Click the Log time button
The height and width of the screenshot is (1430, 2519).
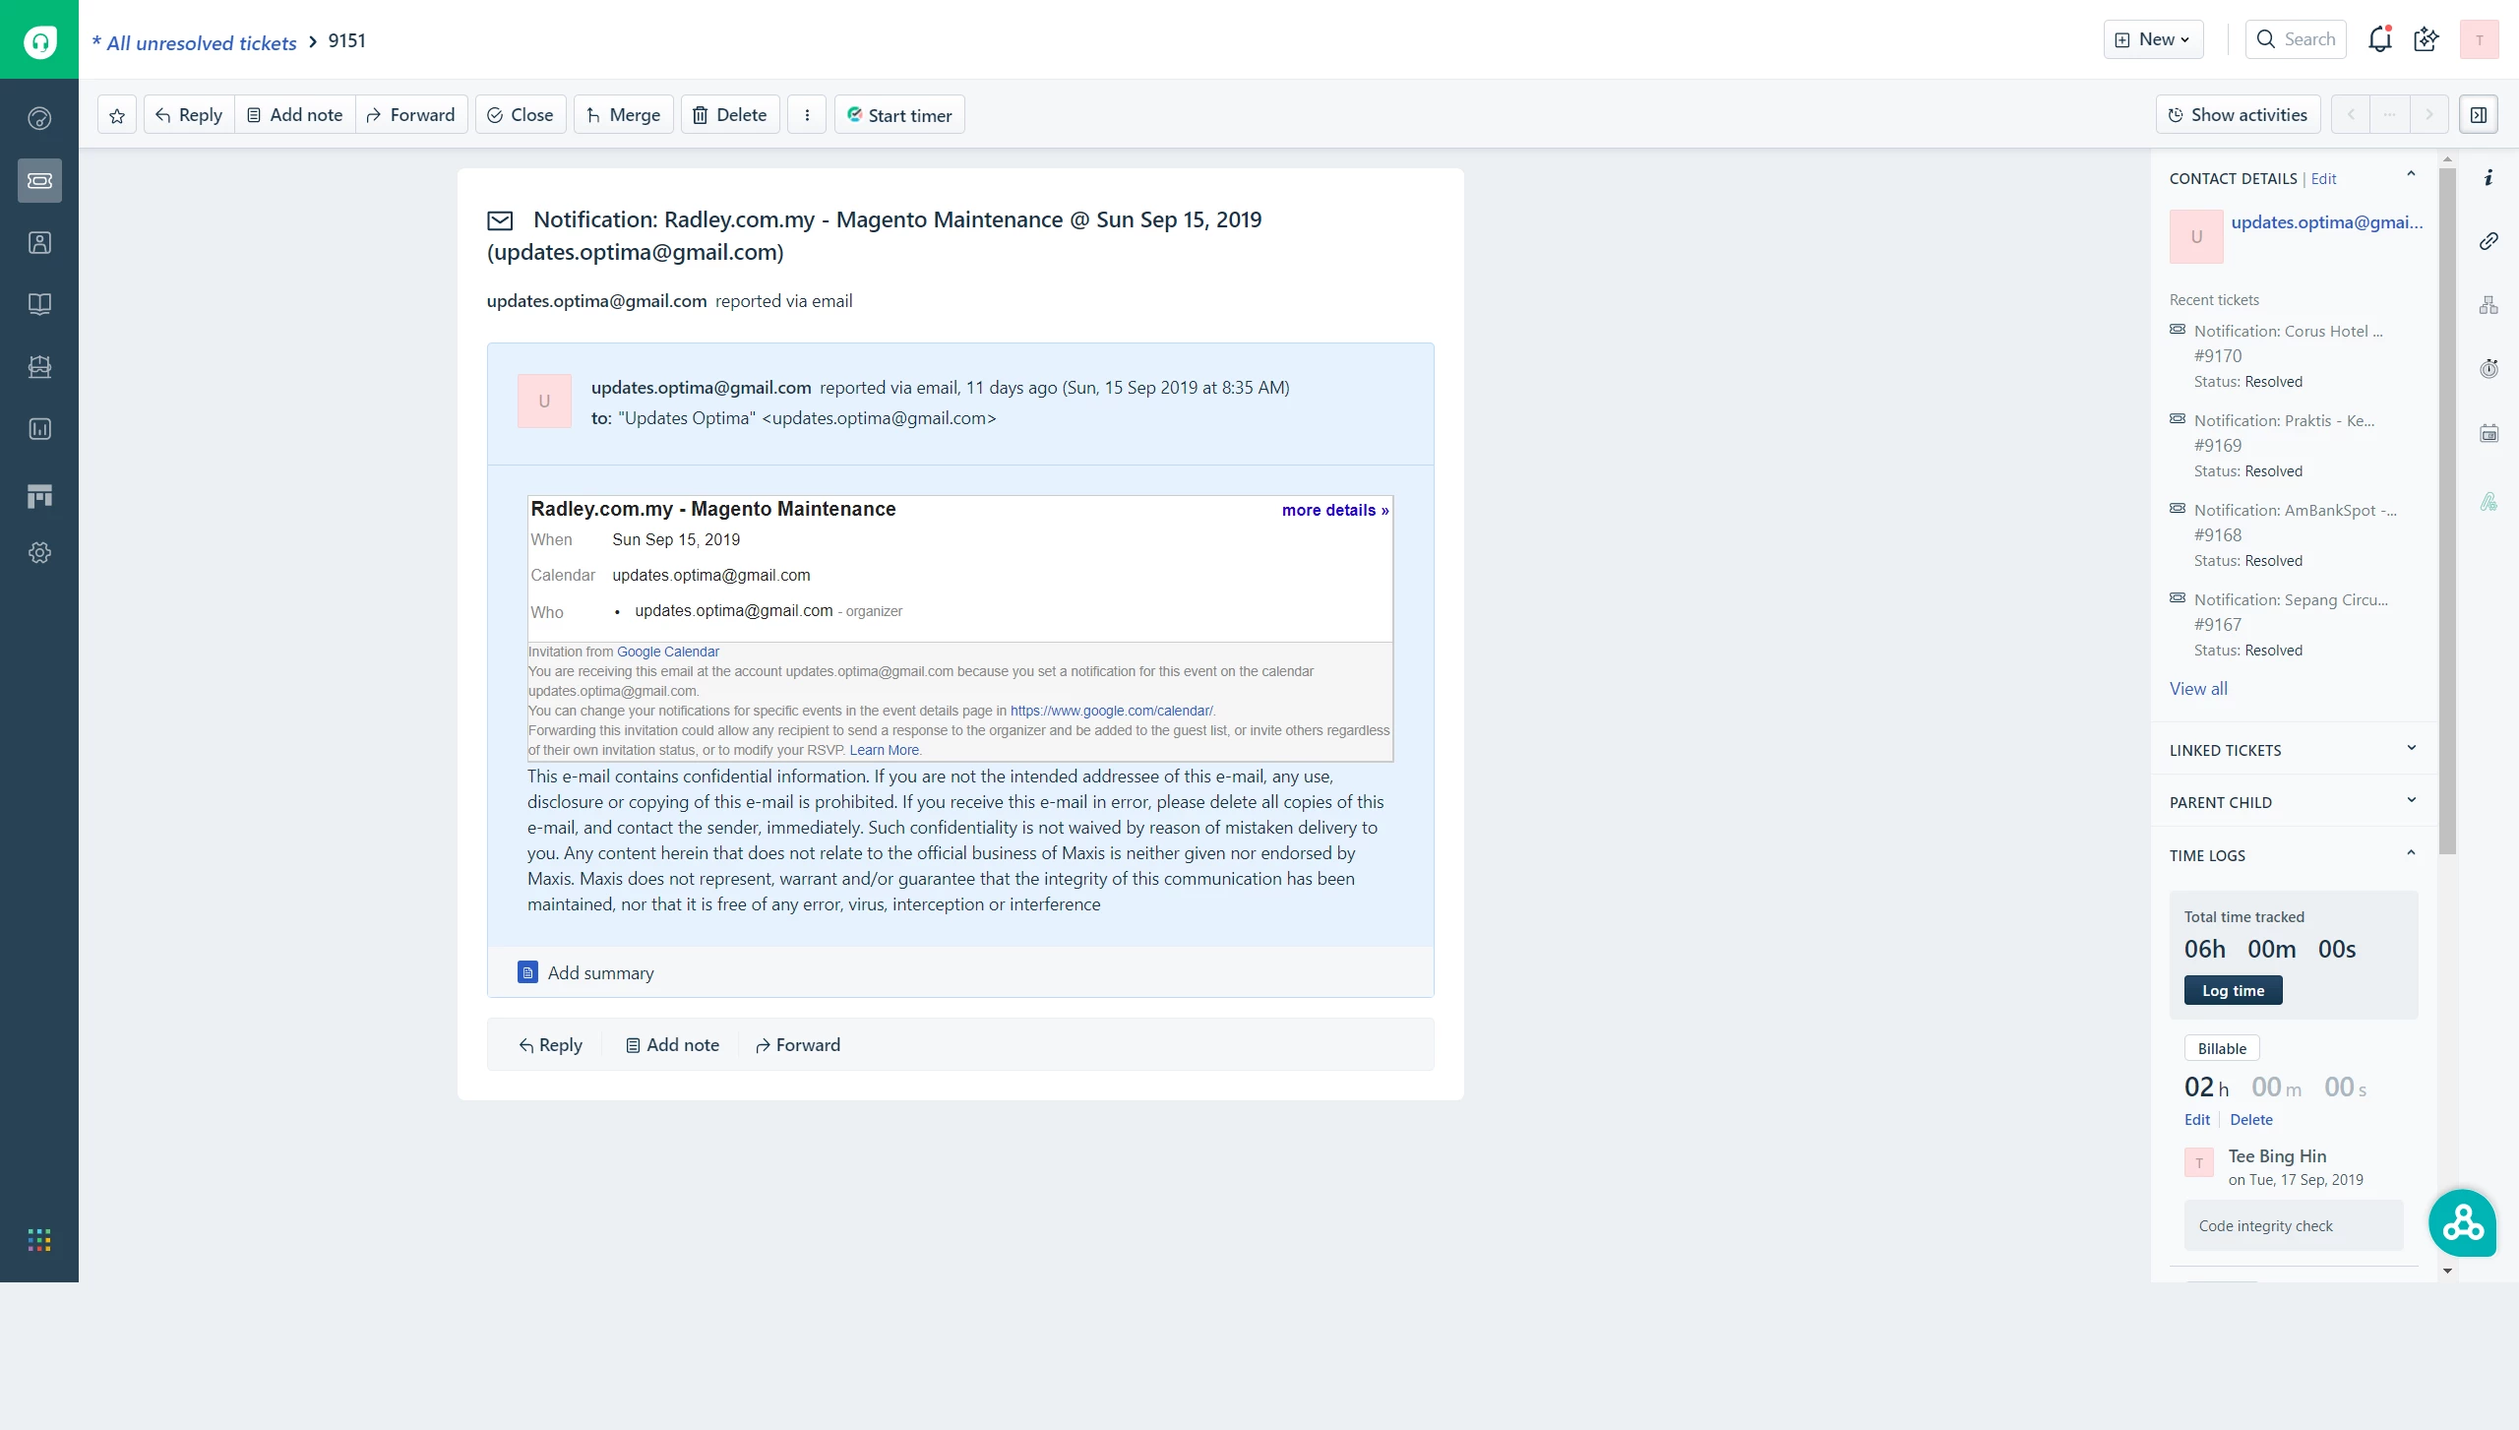2232,990
